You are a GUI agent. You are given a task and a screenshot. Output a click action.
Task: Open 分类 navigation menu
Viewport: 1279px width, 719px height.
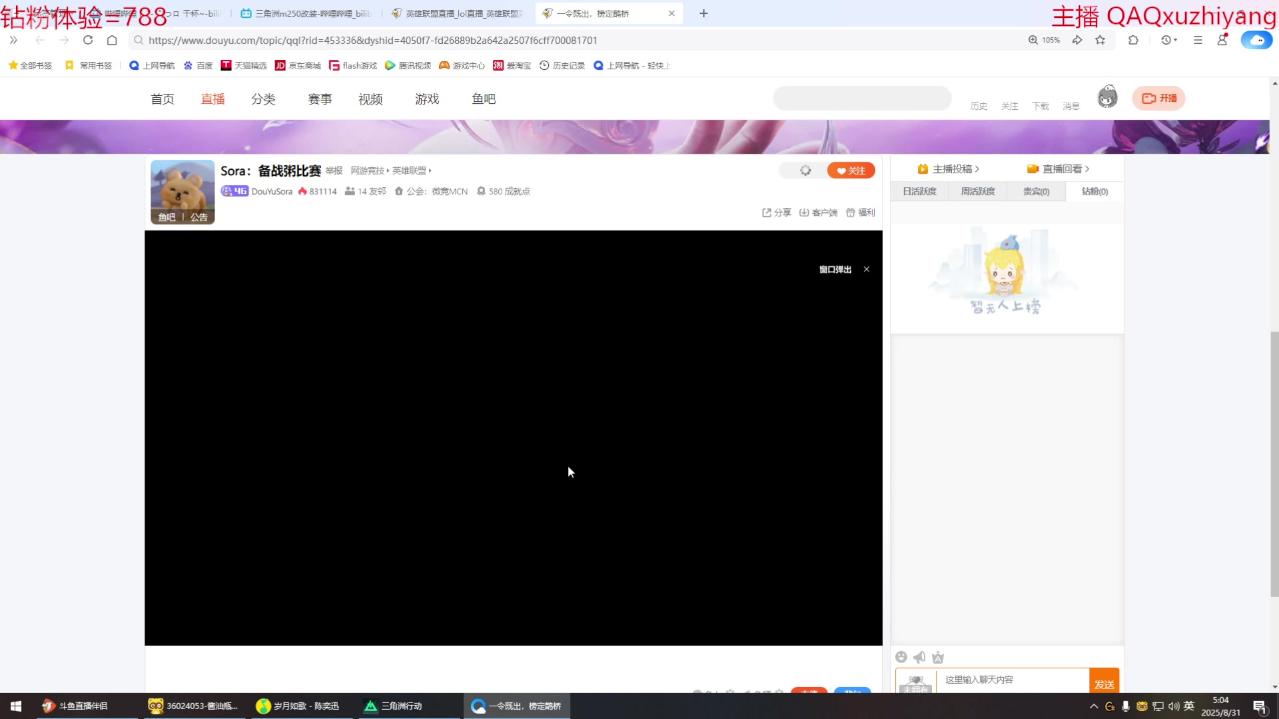click(263, 99)
